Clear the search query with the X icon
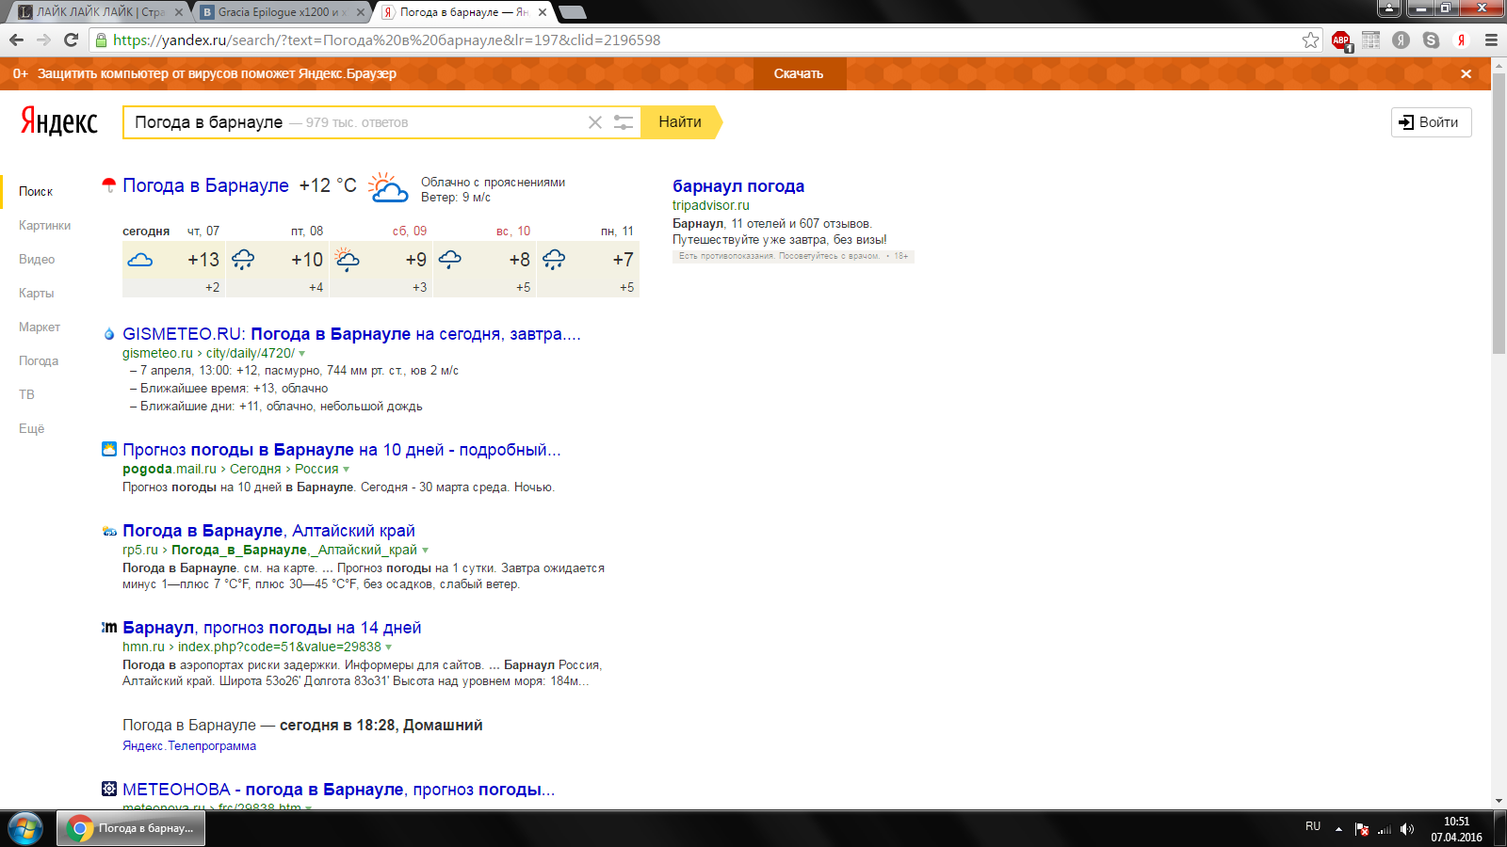1507x847 pixels. pos(595,122)
